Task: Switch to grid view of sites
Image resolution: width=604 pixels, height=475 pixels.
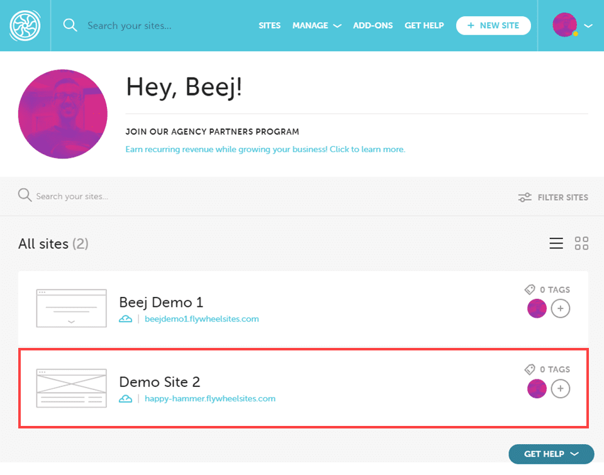Action: pos(581,243)
